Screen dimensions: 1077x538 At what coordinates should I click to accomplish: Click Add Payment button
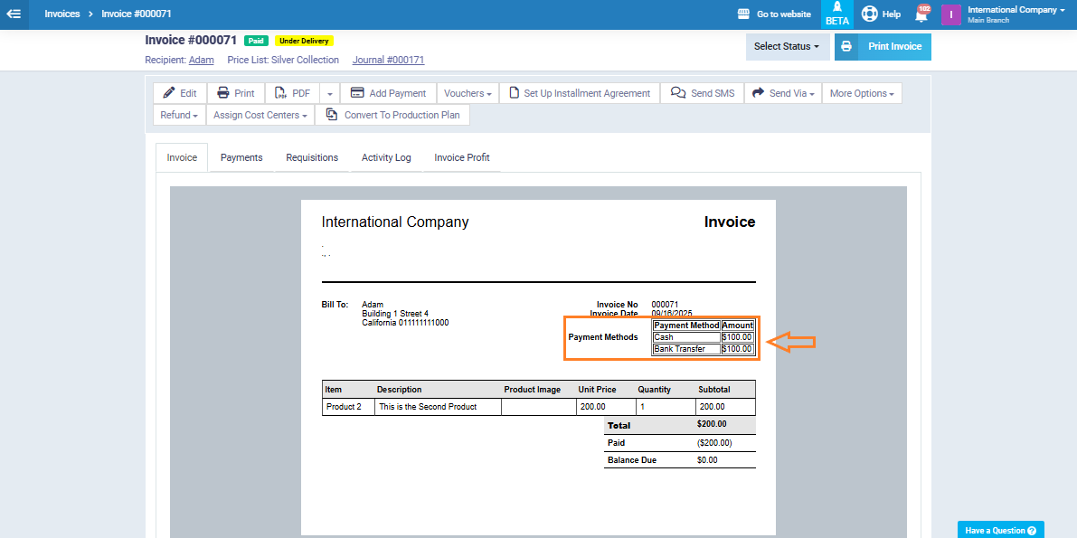(388, 93)
